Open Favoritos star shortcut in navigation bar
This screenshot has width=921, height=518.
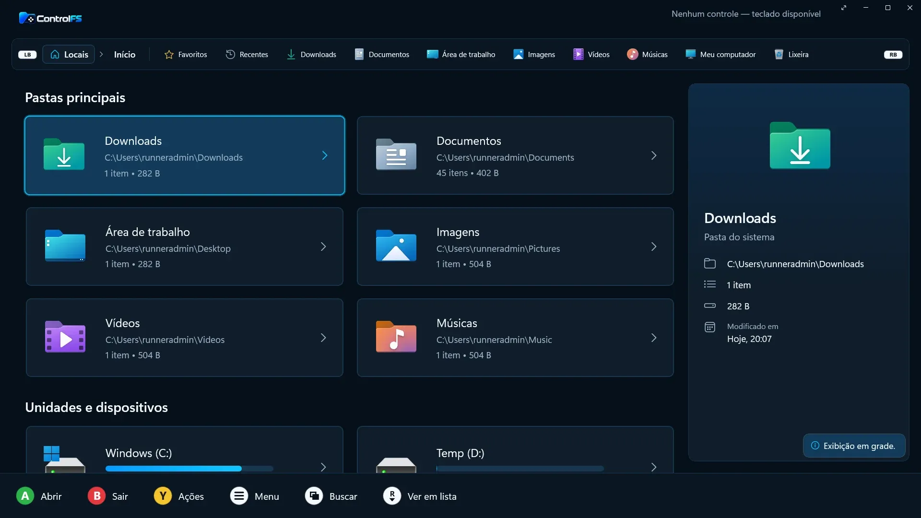(x=186, y=55)
